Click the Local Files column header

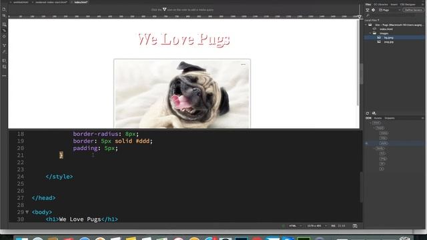372,20
